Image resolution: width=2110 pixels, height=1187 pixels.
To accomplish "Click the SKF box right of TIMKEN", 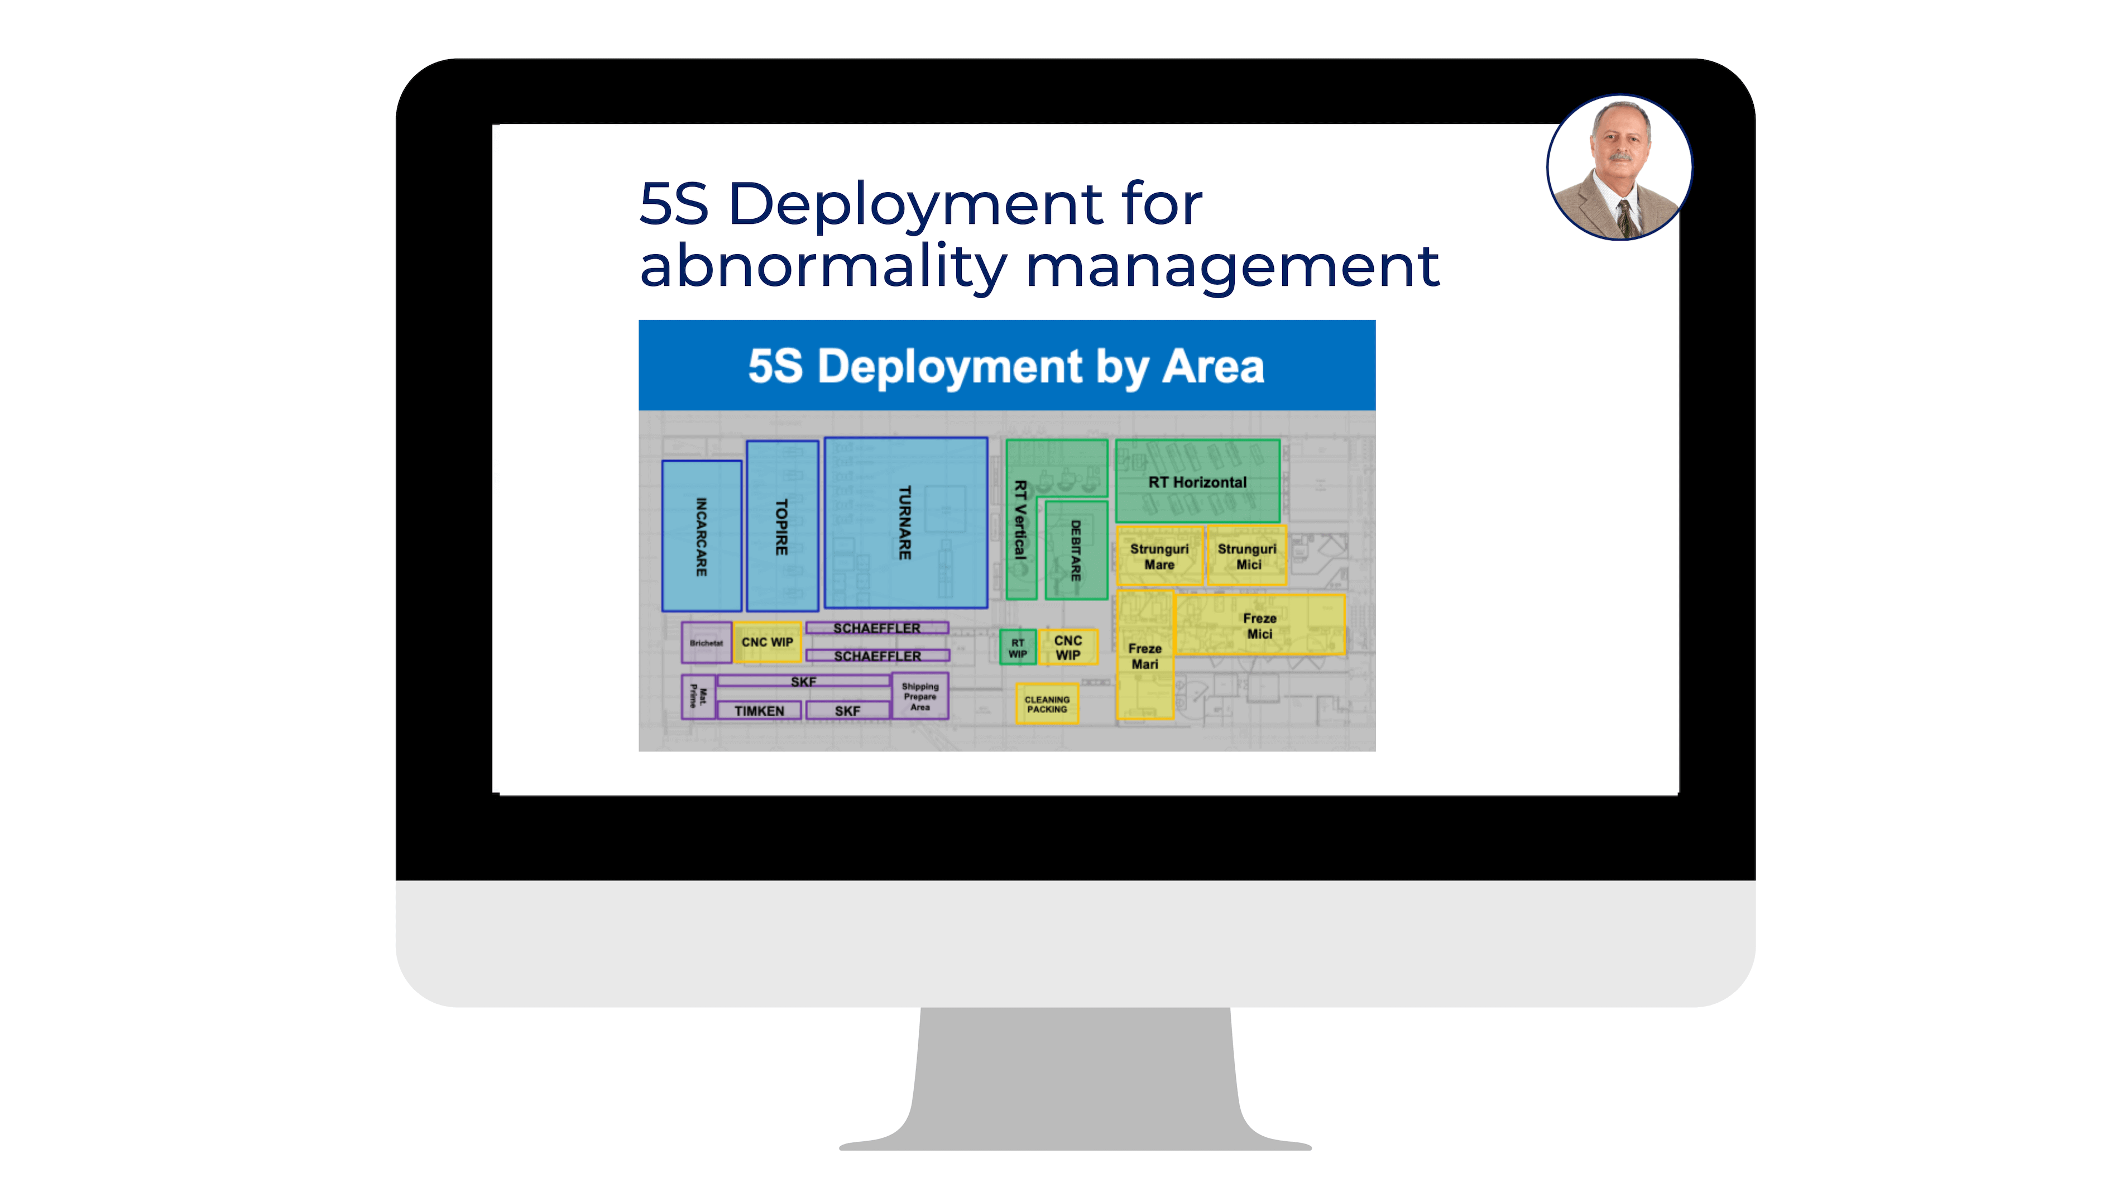I will click(x=848, y=710).
